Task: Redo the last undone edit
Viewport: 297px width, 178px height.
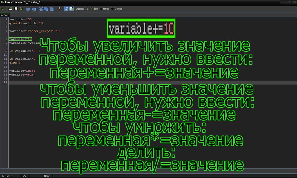Action: coord(34,9)
